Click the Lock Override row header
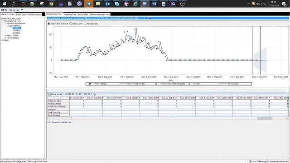 [58, 112]
